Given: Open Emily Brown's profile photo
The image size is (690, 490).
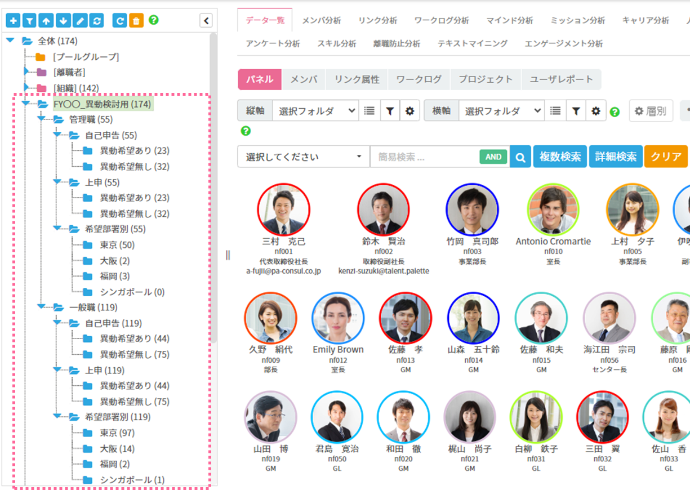Looking at the screenshot, I should click(338, 318).
